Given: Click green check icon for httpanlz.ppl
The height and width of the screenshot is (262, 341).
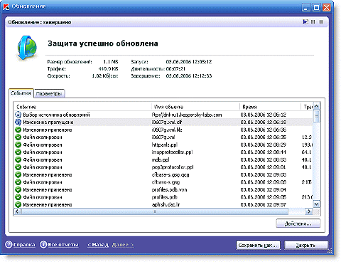Looking at the screenshot, I should (x=18, y=145).
